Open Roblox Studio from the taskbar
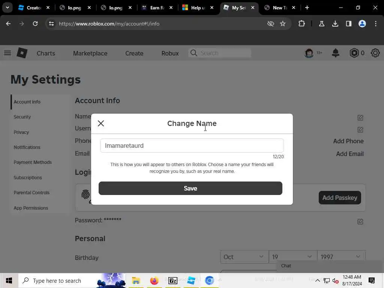The image size is (384, 288). (x=191, y=280)
